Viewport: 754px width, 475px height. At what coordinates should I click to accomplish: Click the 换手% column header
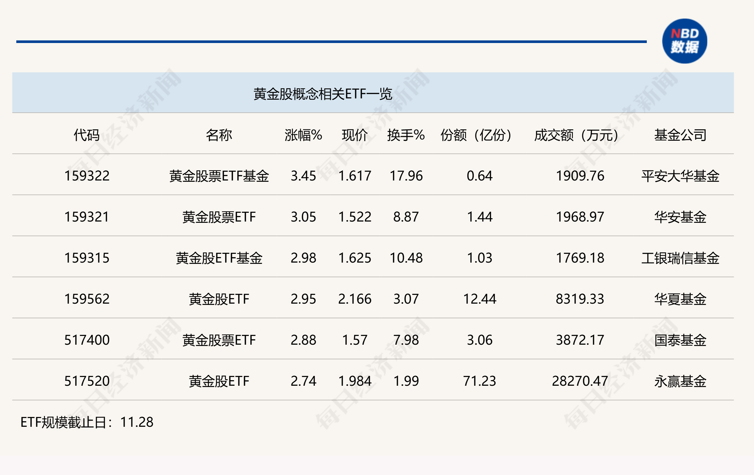pos(406,135)
